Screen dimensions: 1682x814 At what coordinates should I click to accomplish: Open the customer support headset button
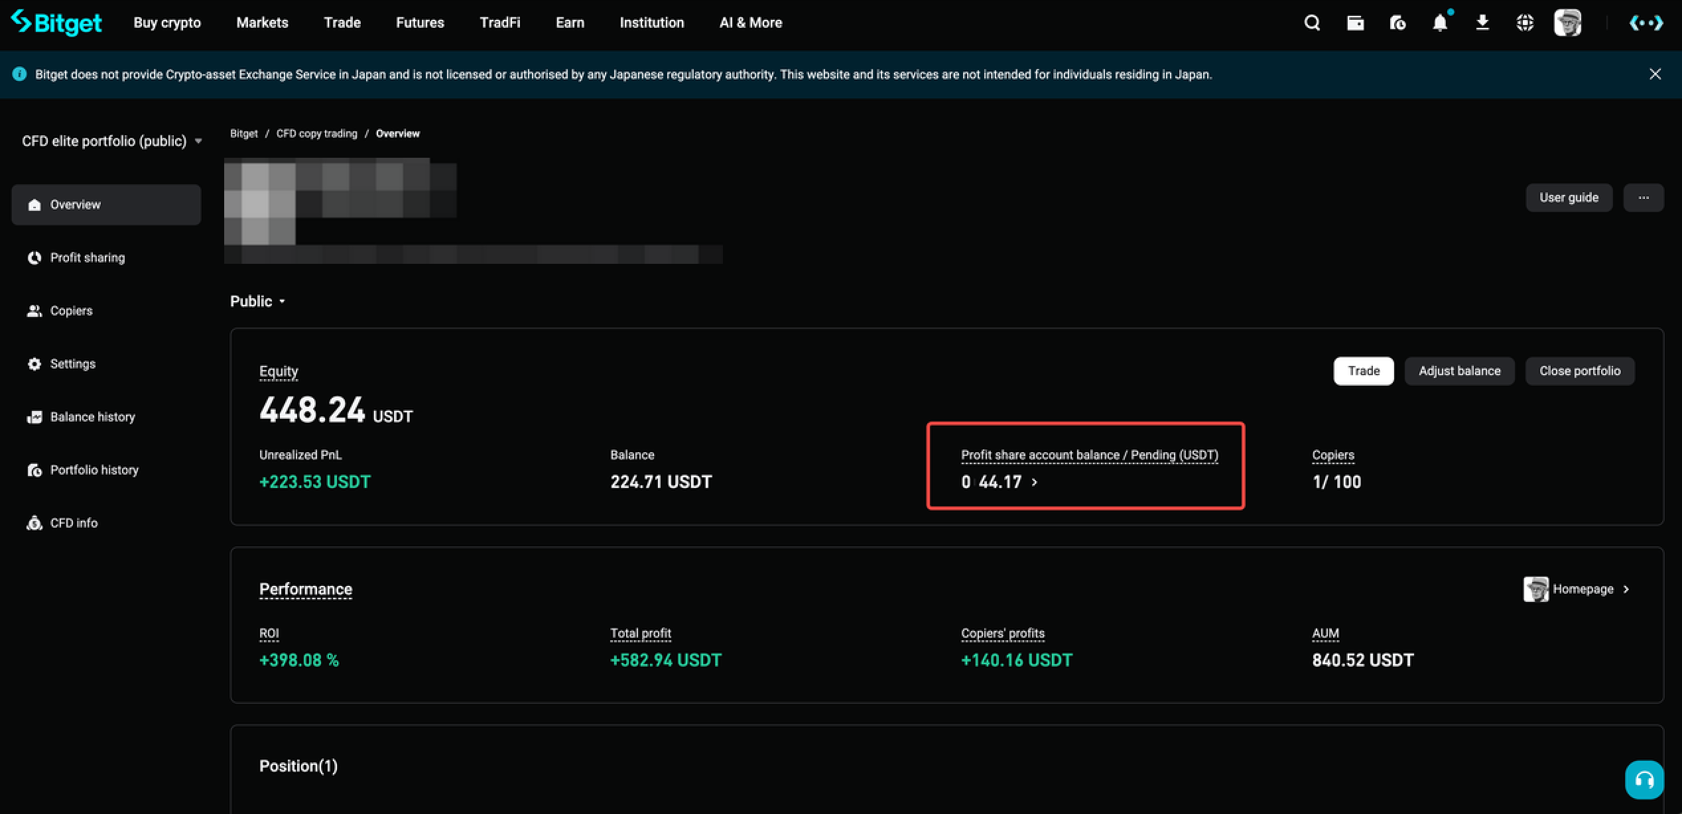coord(1644,780)
